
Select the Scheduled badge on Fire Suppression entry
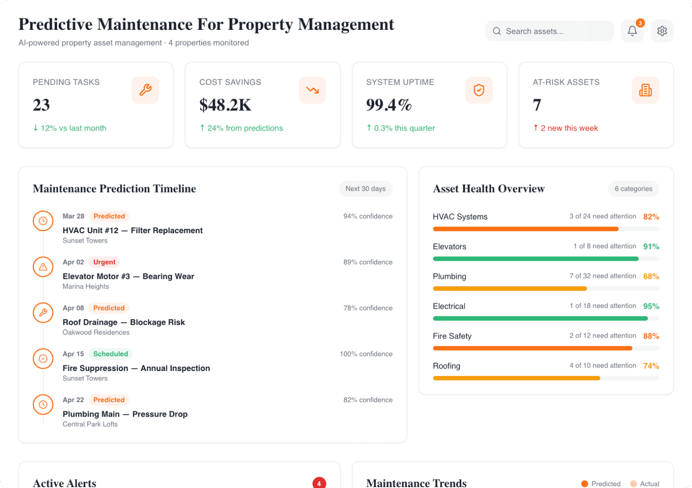[x=111, y=354]
